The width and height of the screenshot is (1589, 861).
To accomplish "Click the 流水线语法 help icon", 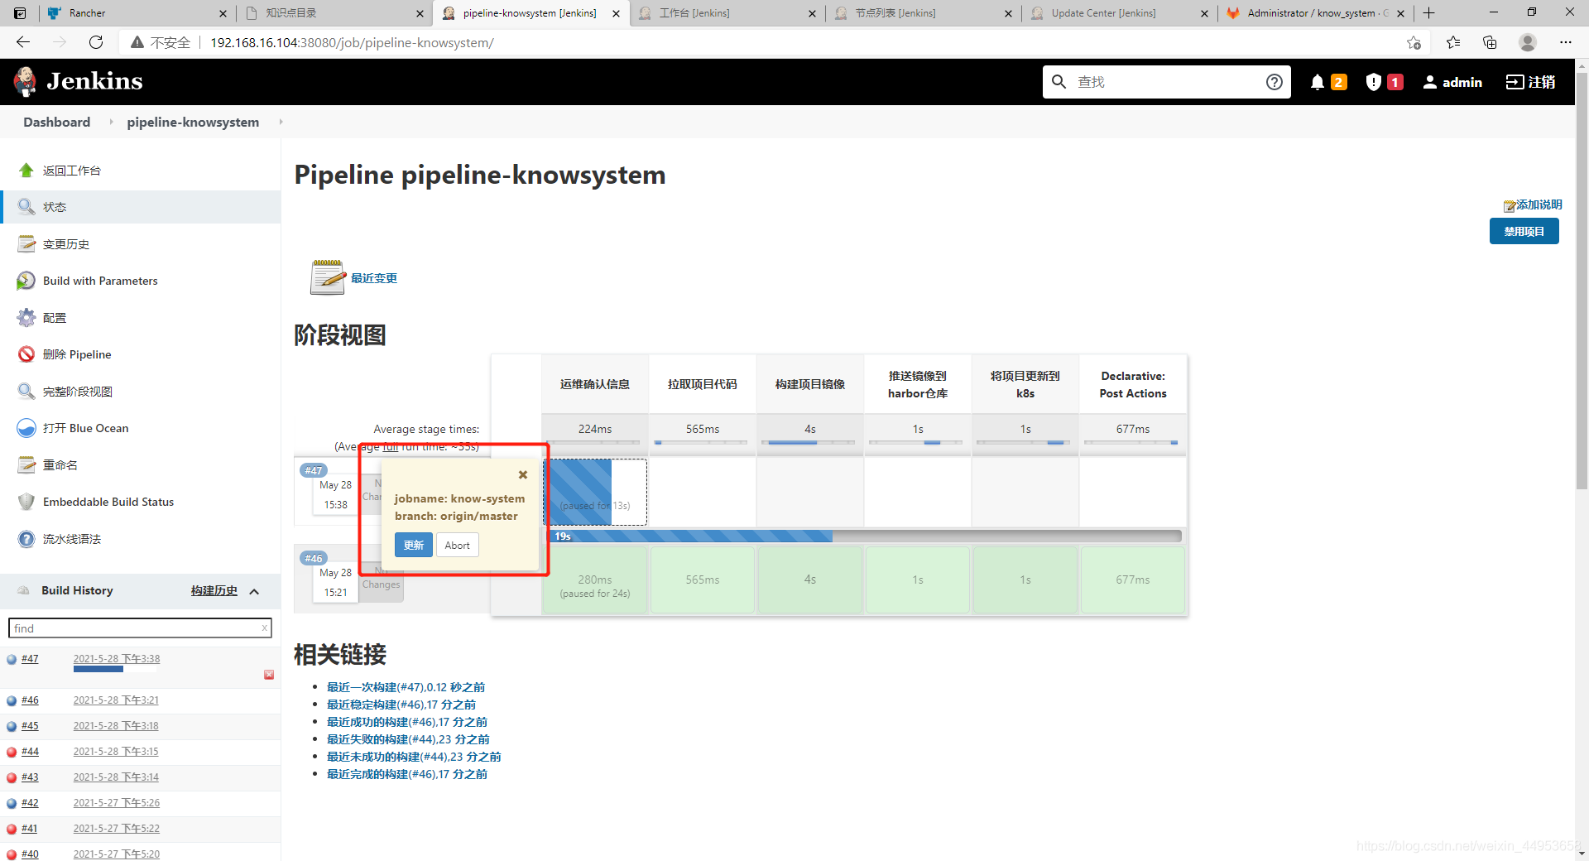I will 26,539.
